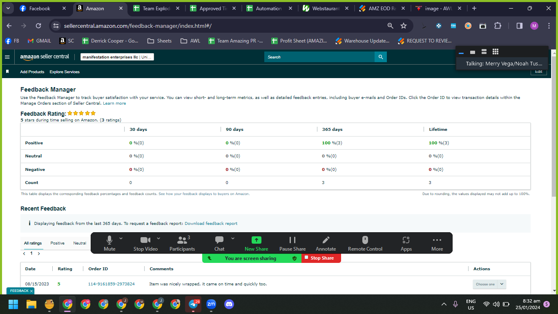Screen dimensions: 558x314
Task: Open the AWL bookmarks folder
Action: pos(190,41)
